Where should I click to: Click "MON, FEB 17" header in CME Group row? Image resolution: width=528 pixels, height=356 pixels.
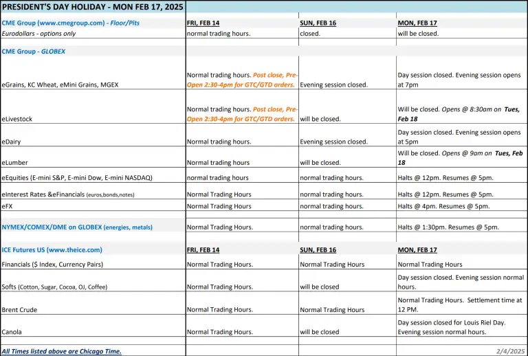point(417,23)
